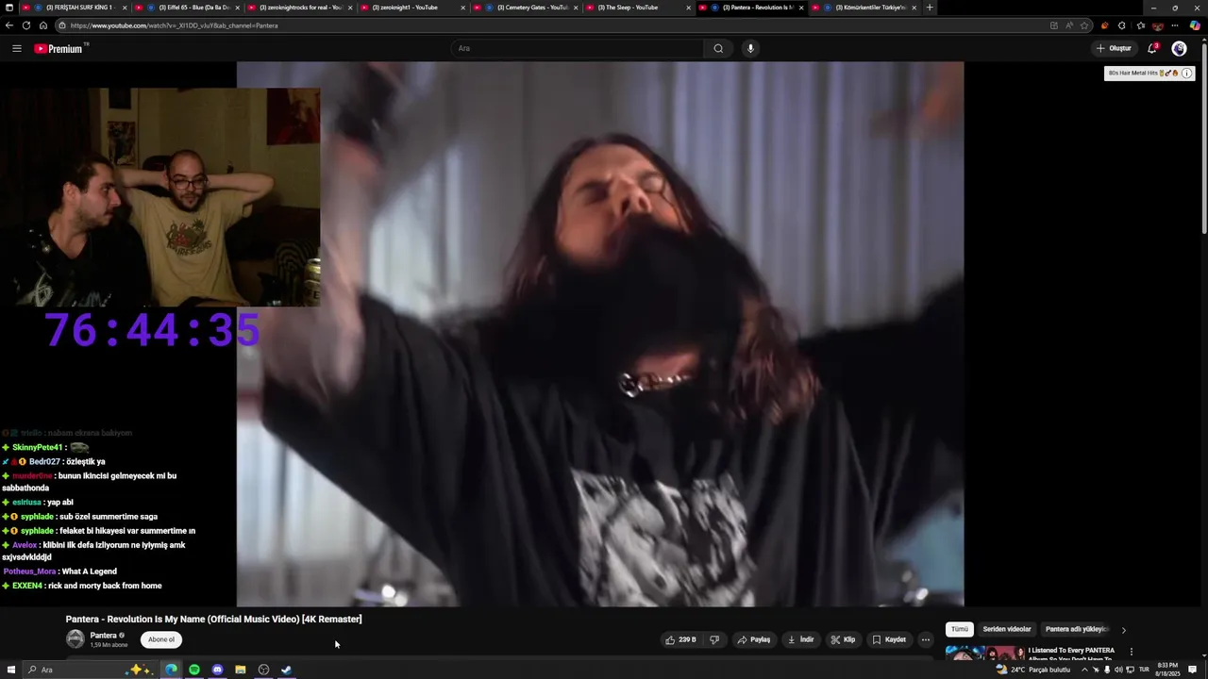Viewport: 1208px width, 679px height.
Task: Like the video with thumbs up
Action: [x=680, y=639]
